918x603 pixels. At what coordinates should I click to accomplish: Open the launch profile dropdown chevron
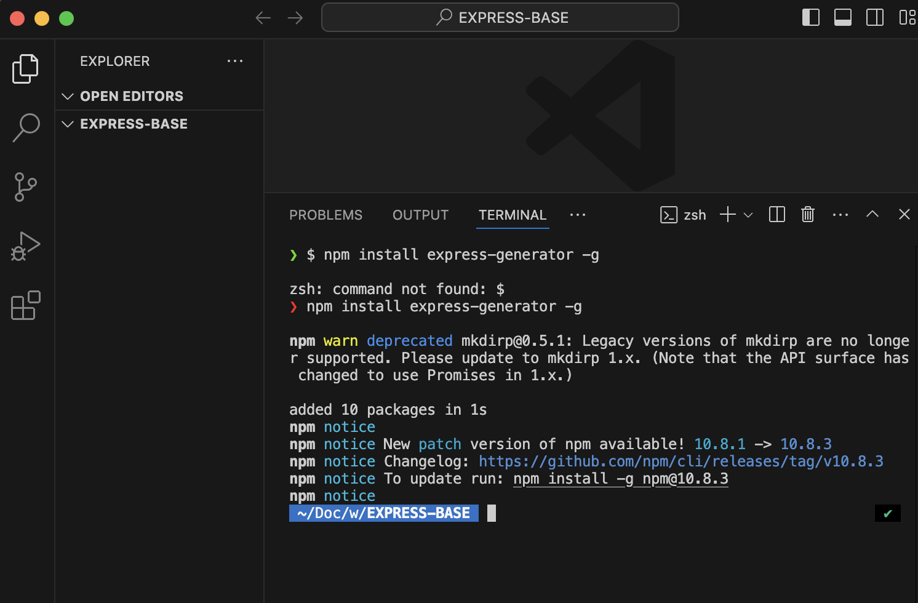[x=748, y=215]
